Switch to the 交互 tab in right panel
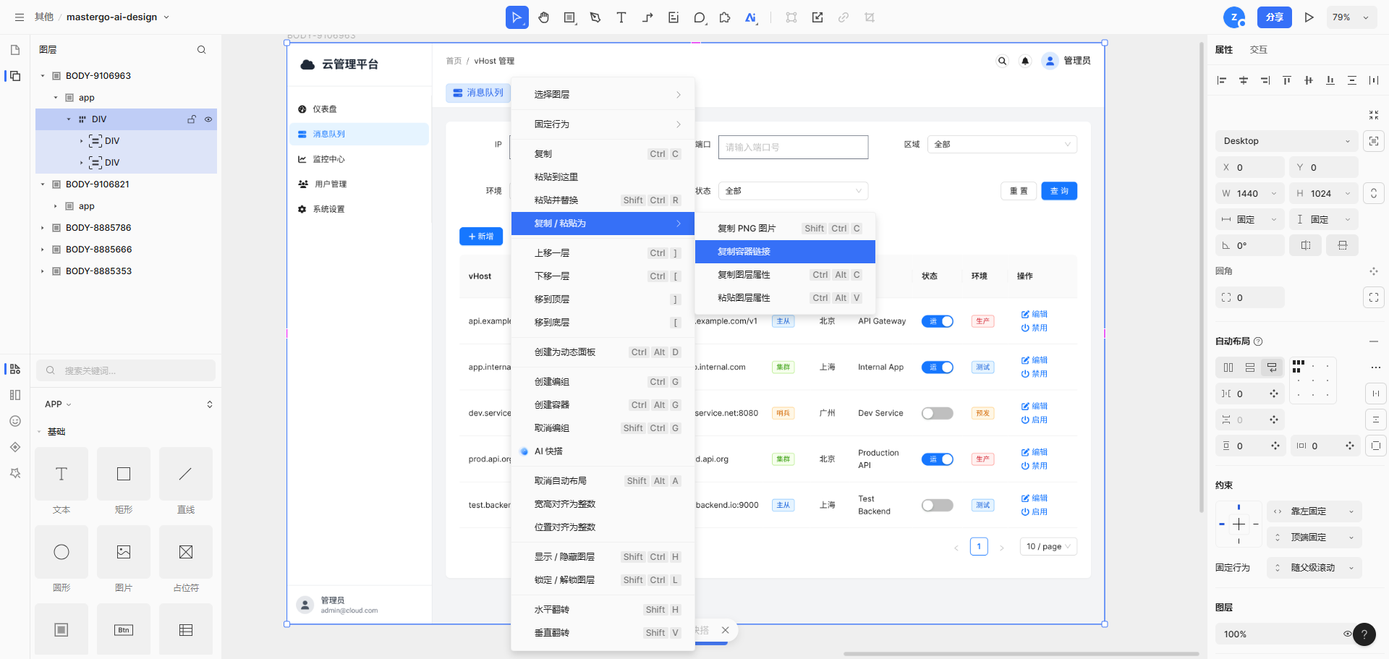The height and width of the screenshot is (659, 1389). tap(1259, 49)
